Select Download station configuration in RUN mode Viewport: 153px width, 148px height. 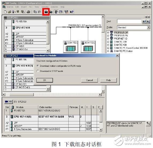[x=38, y=66]
